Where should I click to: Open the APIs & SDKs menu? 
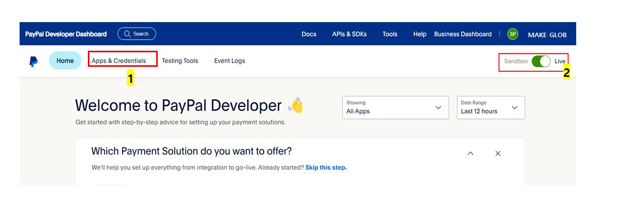pyautogui.click(x=349, y=34)
